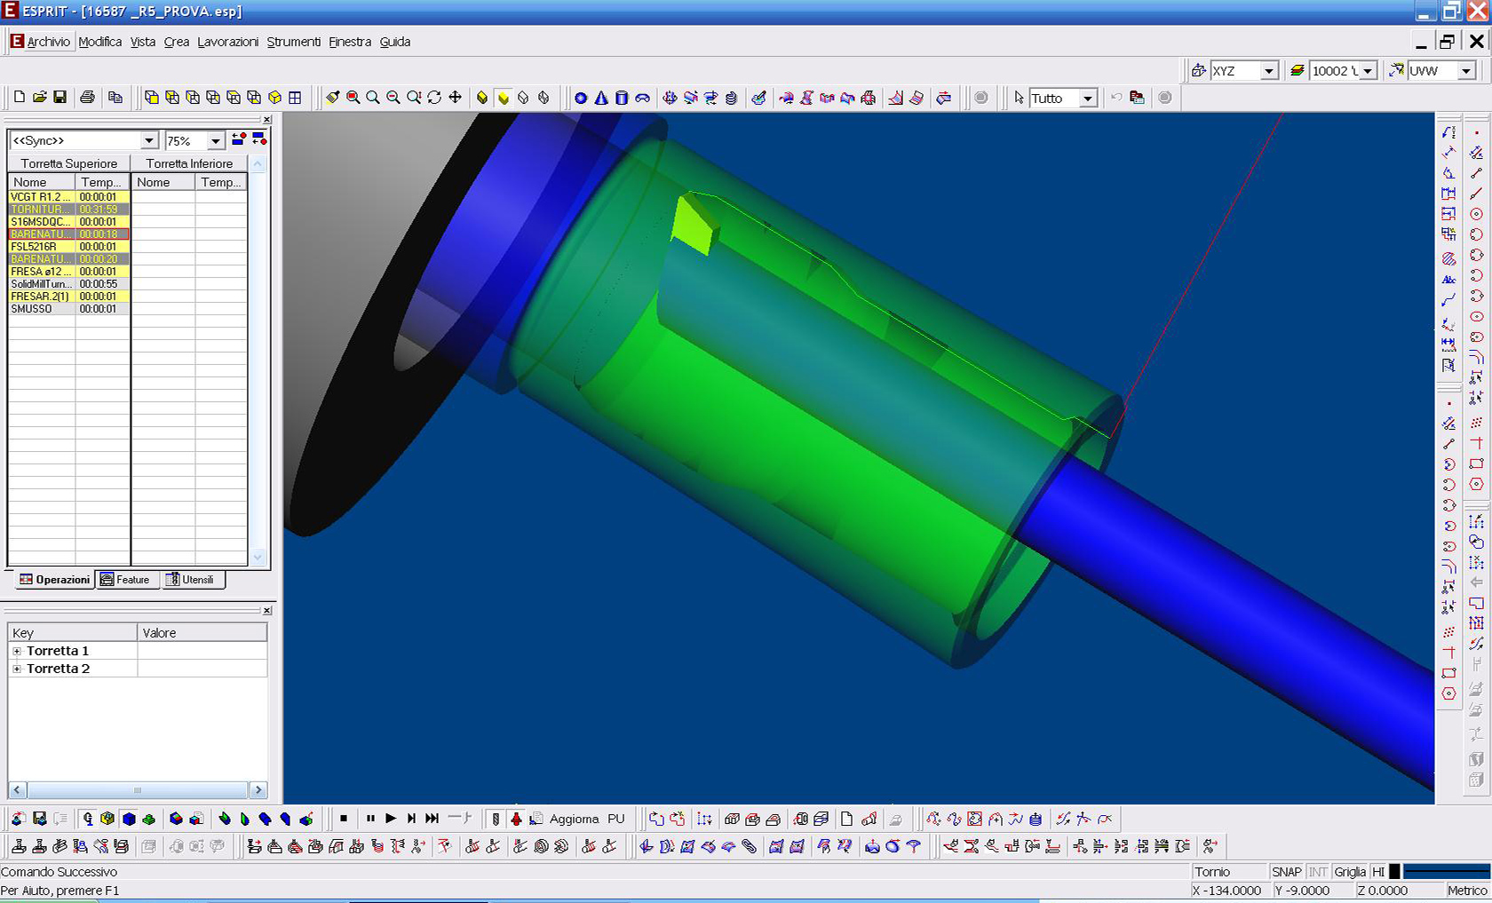
Task: Select the isometric view cube icon
Action: tap(274, 98)
